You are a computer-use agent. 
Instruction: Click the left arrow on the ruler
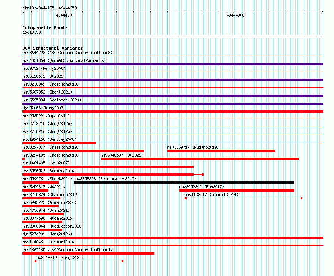pyautogui.click(x=23, y=12)
